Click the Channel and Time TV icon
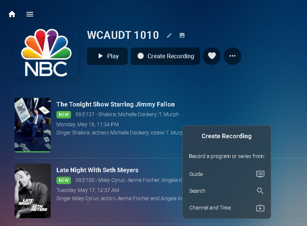Image resolution: width=307 pixels, height=226 pixels. [260, 208]
